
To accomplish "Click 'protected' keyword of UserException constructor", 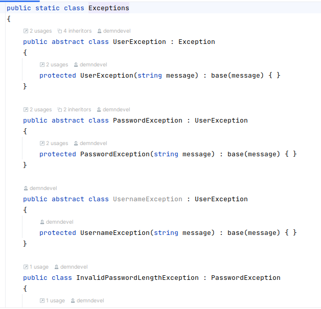I will [x=58, y=76].
